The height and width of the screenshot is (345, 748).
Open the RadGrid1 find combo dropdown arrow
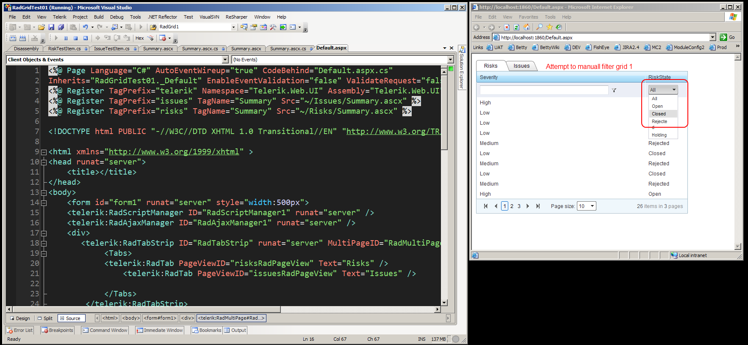(x=233, y=27)
